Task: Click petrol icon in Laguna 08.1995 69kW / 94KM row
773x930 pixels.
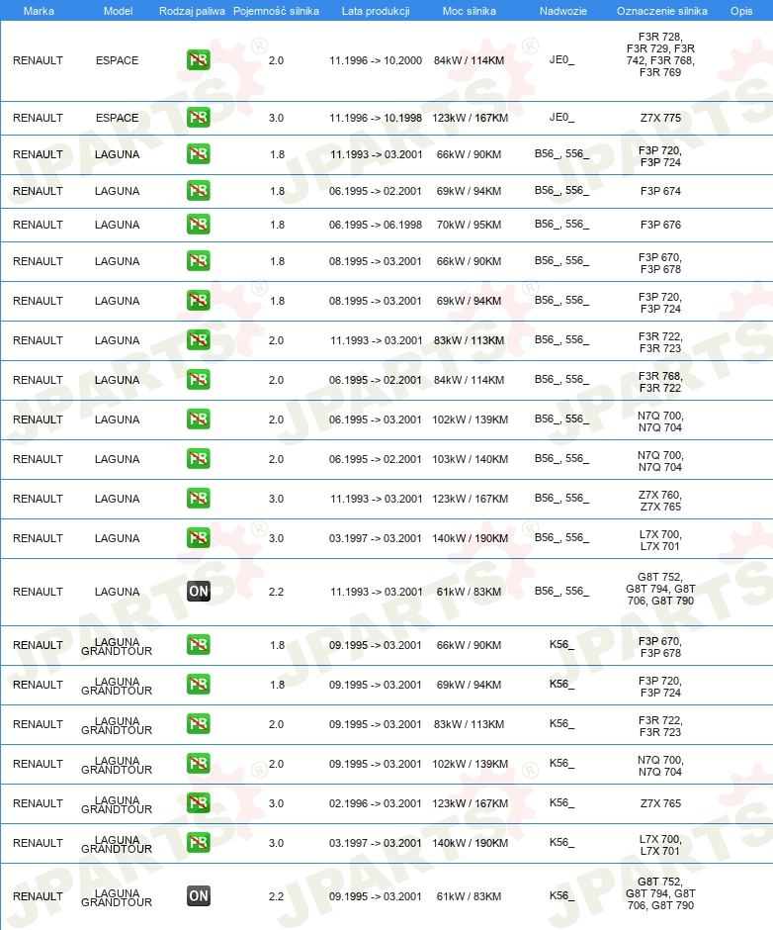Action: [198, 301]
